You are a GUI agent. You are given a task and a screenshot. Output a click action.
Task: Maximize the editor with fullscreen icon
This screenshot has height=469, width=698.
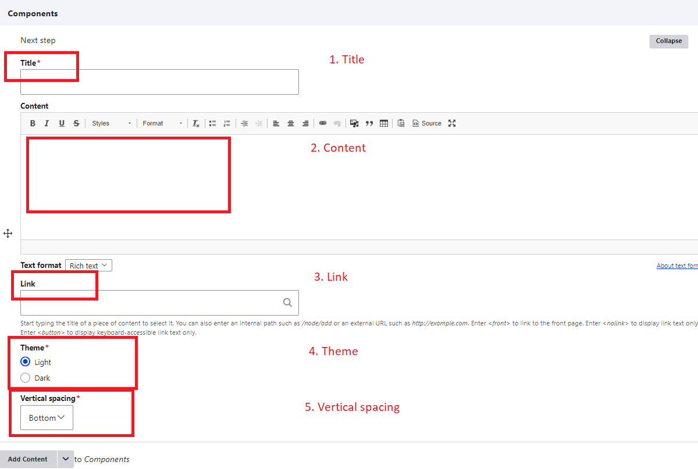click(452, 123)
